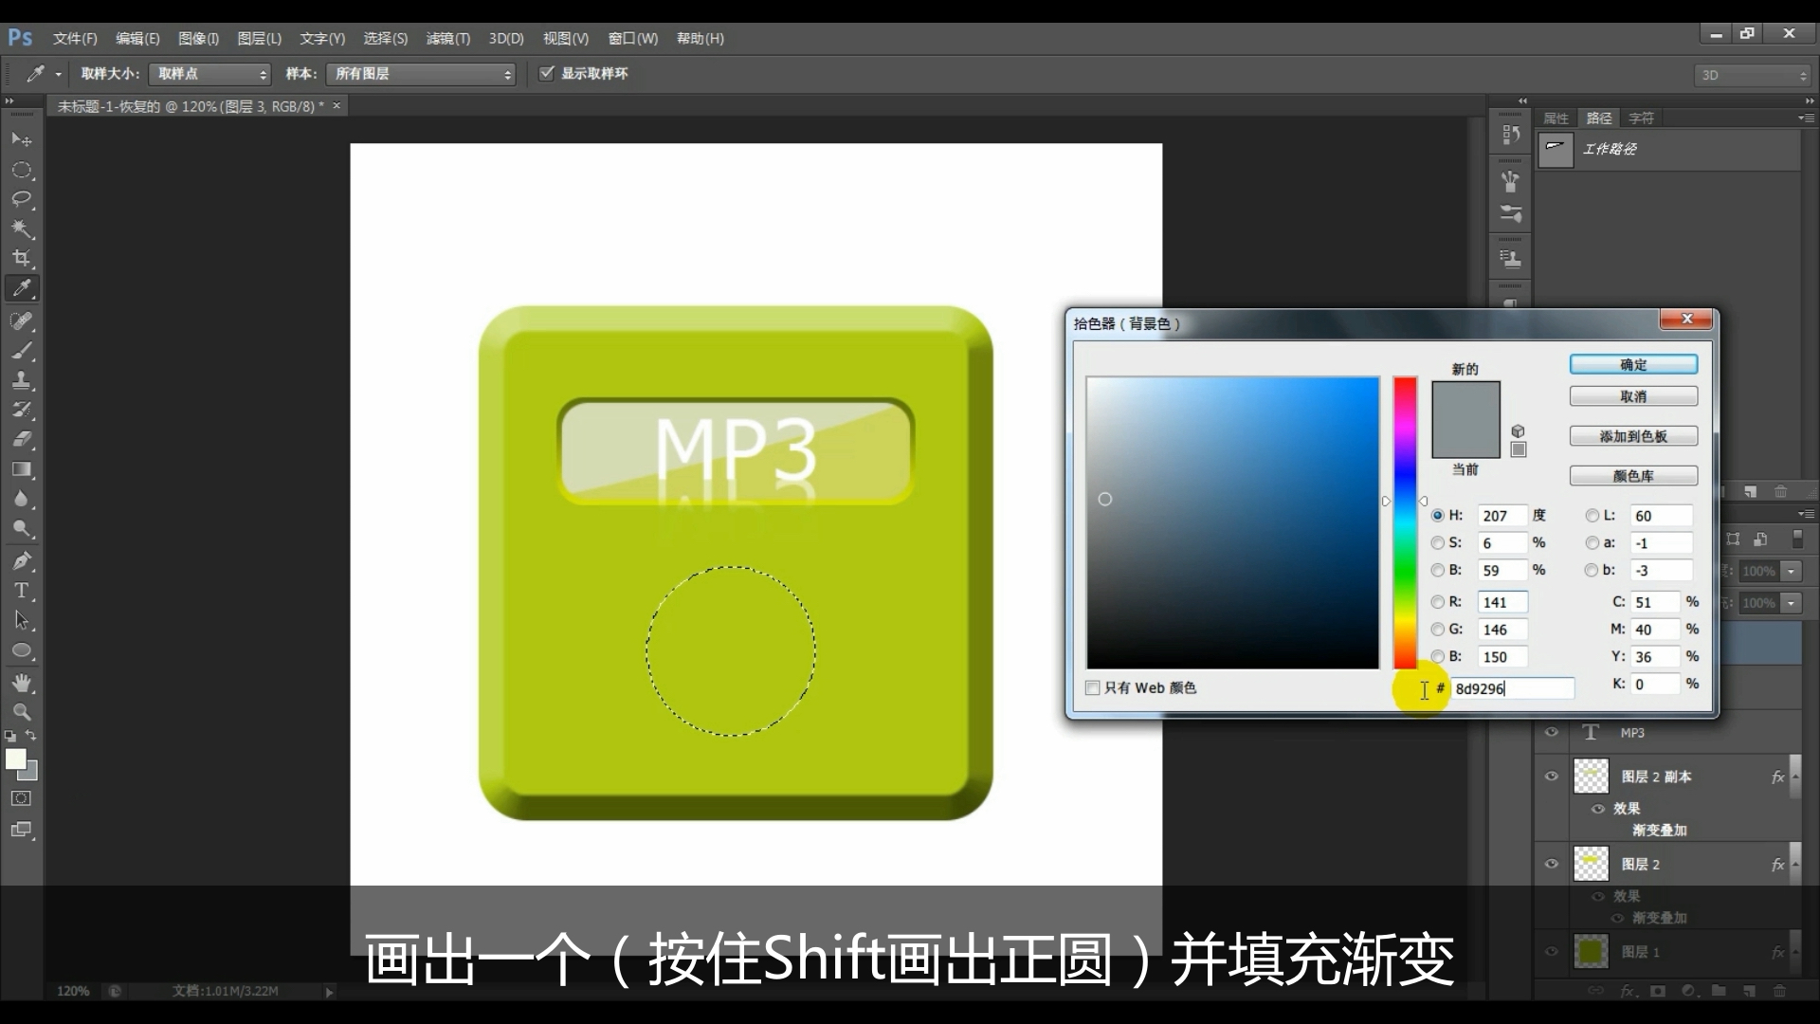This screenshot has width=1820, height=1024.
Task: Enable the 只有 Web 颜色 checkbox
Action: pyautogui.click(x=1092, y=687)
